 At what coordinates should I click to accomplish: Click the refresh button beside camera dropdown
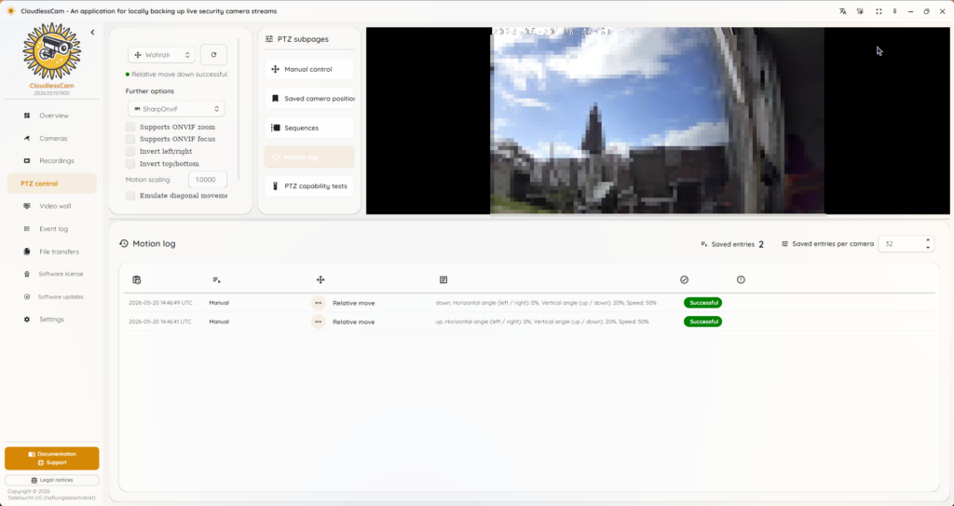[x=213, y=55]
